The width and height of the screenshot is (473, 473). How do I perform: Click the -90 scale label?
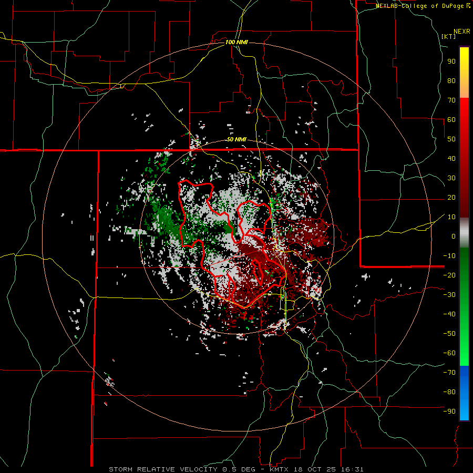click(x=449, y=412)
